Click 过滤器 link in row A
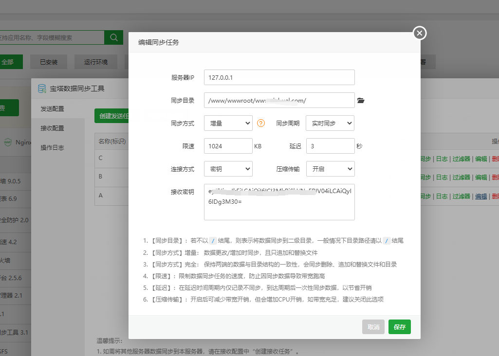 click(x=461, y=196)
